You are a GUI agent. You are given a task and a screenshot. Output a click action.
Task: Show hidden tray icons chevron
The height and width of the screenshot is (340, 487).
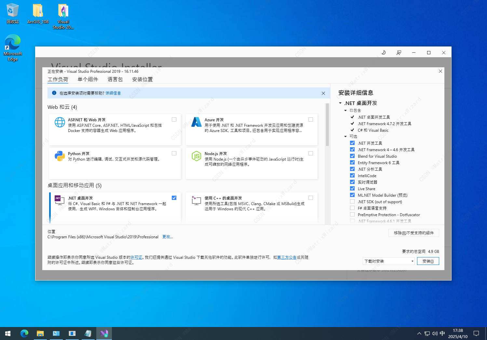click(419, 333)
